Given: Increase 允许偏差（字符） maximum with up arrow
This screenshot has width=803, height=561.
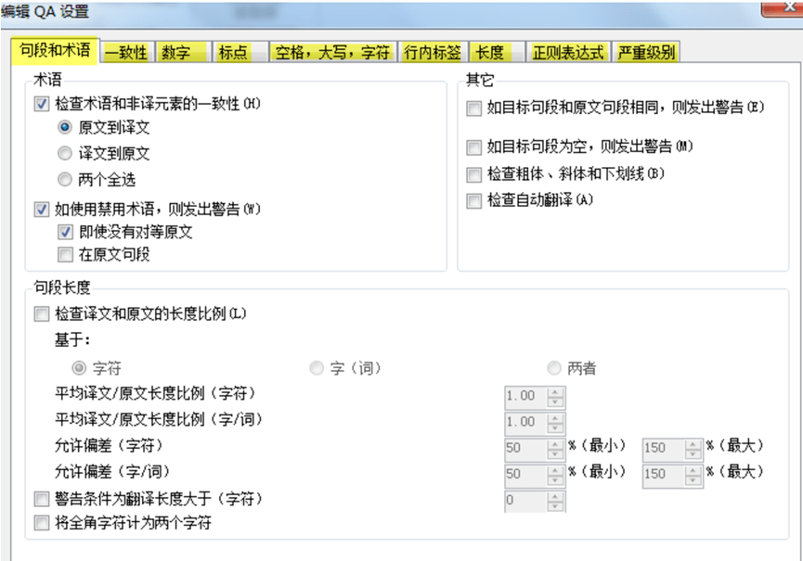Looking at the screenshot, I should tap(693, 444).
